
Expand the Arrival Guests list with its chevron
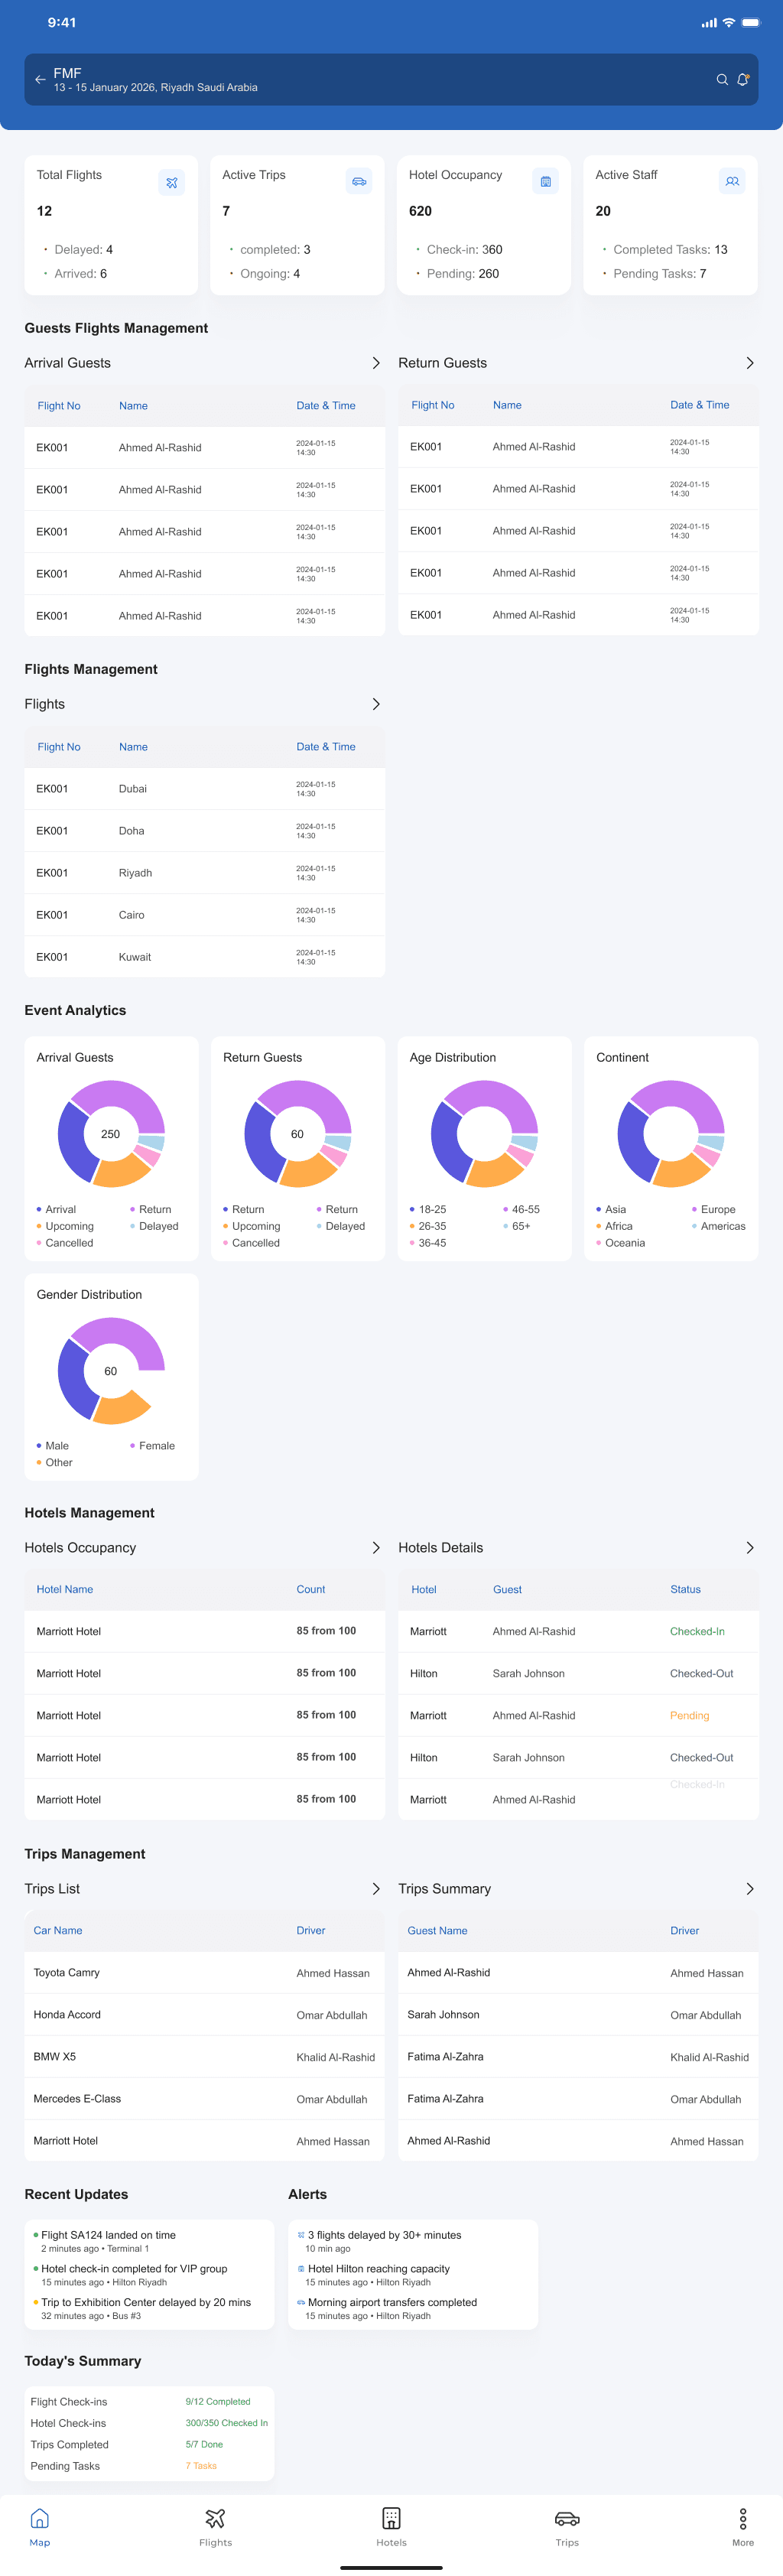376,363
